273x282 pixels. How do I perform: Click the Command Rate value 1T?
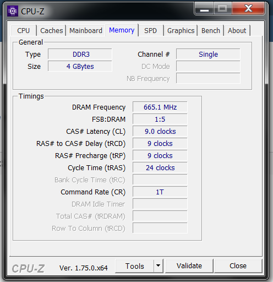[x=160, y=192]
